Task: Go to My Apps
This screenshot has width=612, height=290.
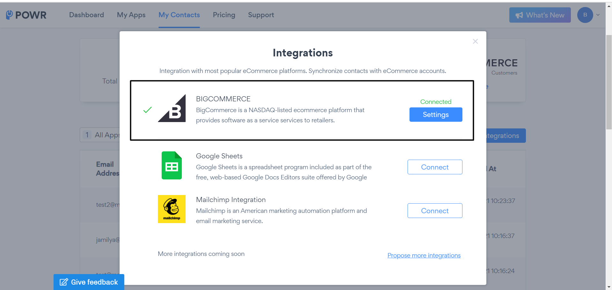Action: pos(131,15)
